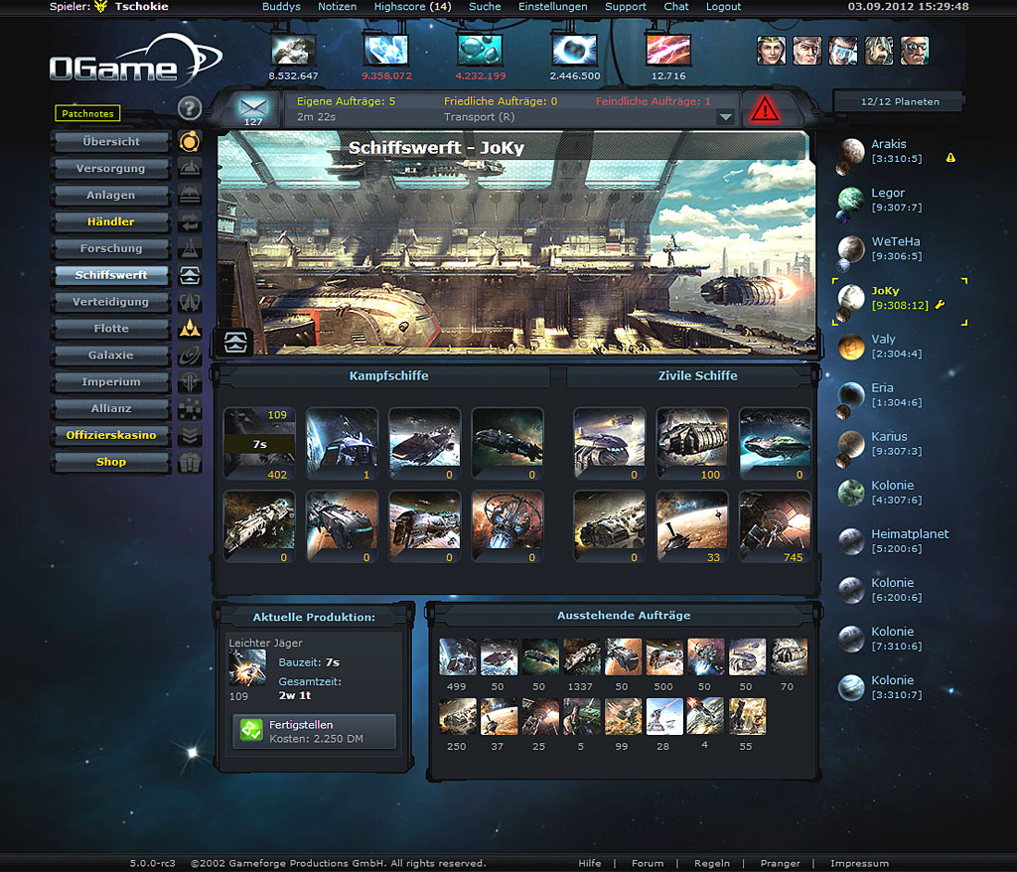Open the Offizierskasino menu
1017x872 pixels.
111,435
